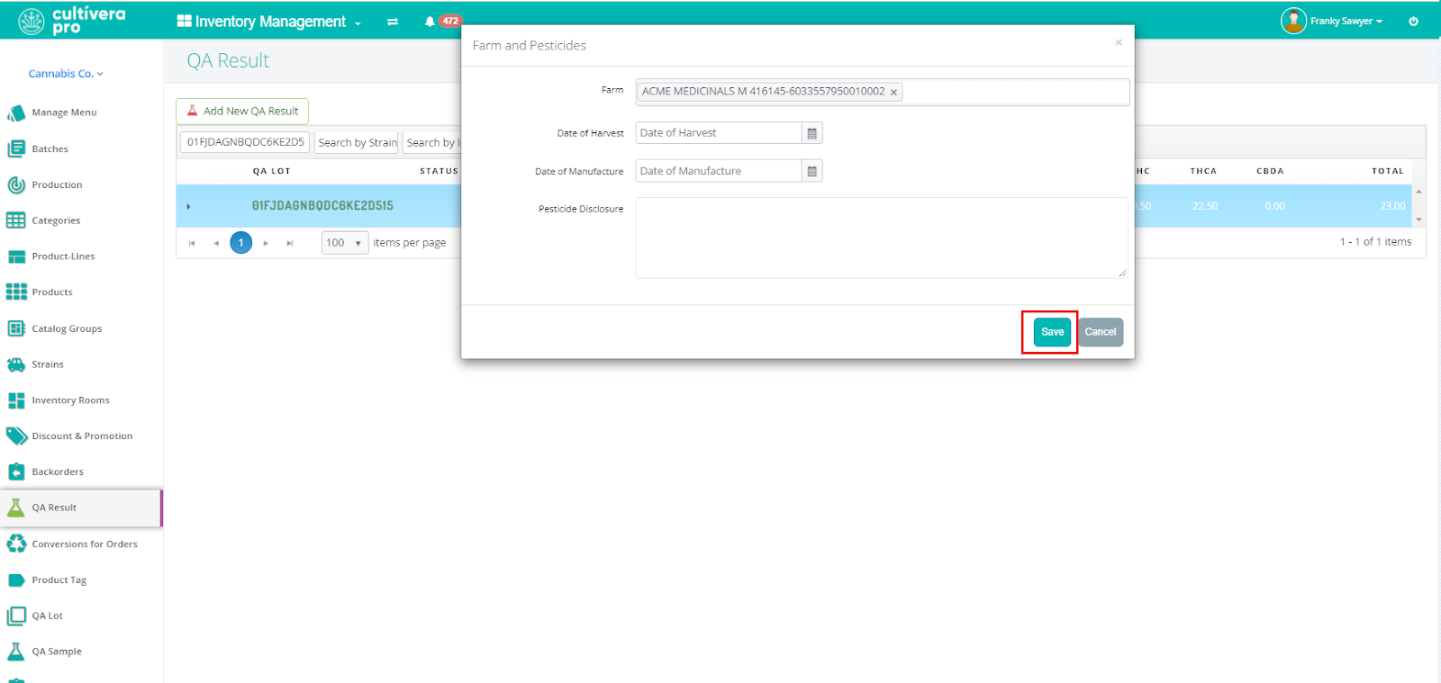1441x683 pixels.
Task: Select page 1 in the pager
Action: coord(240,243)
